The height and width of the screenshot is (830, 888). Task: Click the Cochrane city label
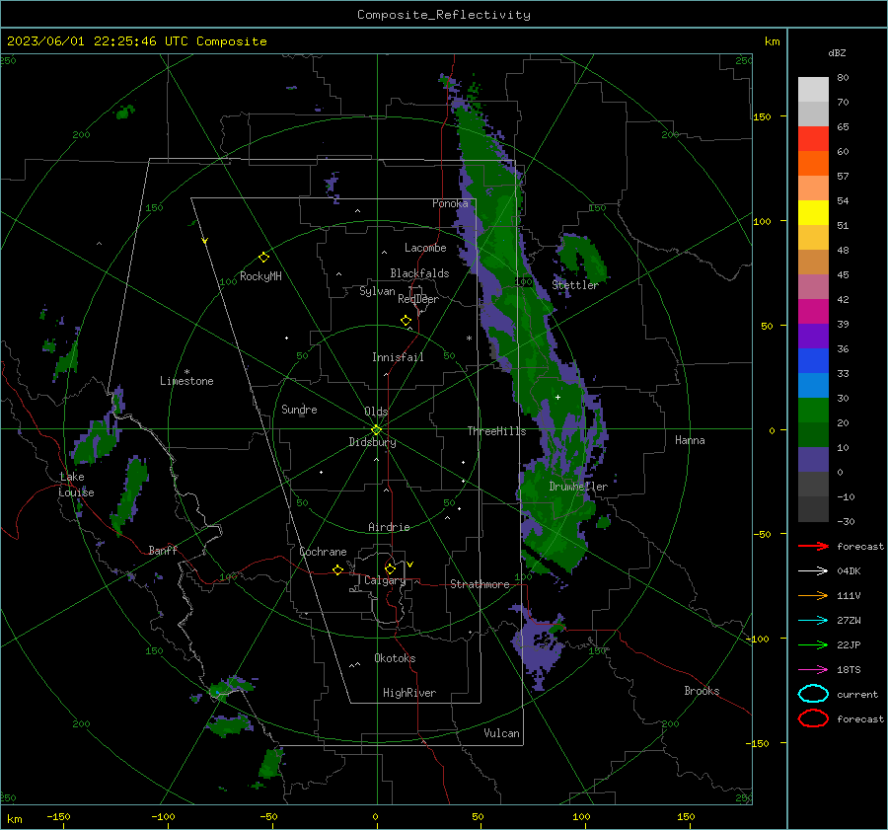coord(323,552)
